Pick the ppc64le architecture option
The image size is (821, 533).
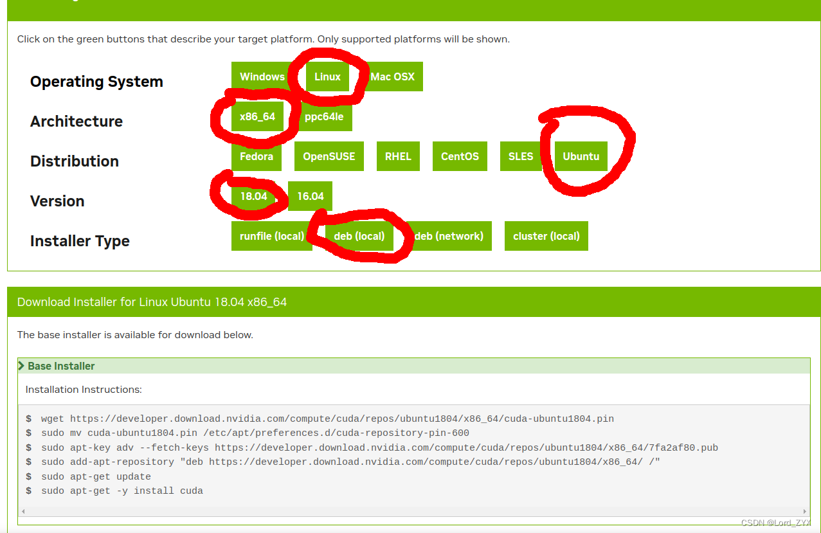[324, 116]
